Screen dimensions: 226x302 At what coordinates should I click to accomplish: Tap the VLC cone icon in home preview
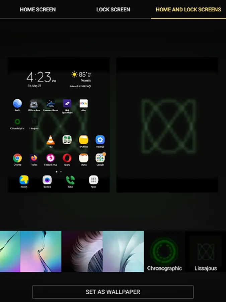point(51,140)
